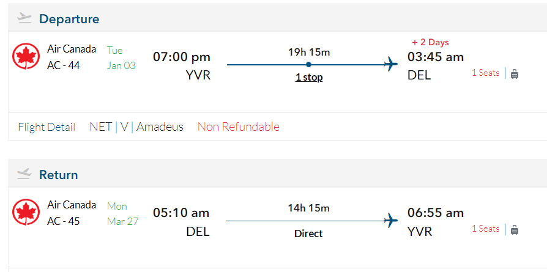Open Flight Detail for departure
The image size is (547, 272).
click(47, 127)
